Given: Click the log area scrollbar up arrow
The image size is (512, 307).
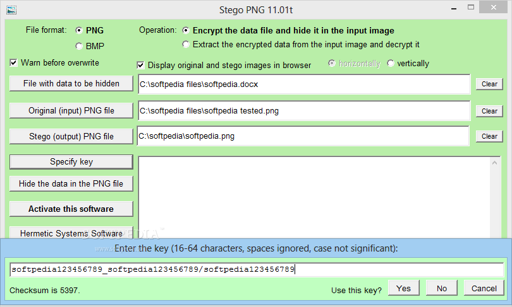Looking at the screenshot, I should pos(495,163).
